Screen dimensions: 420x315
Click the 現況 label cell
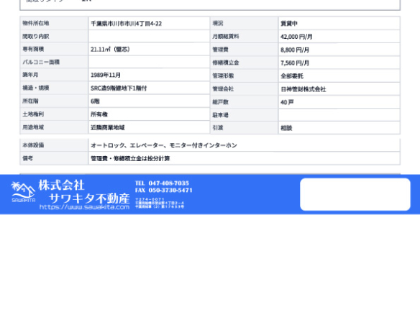245,23
